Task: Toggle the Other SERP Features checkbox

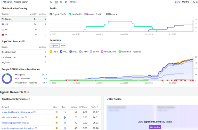Action: tap(120, 51)
